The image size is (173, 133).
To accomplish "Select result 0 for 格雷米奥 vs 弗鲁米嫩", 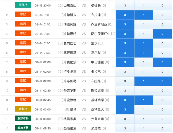I will 162,119.
